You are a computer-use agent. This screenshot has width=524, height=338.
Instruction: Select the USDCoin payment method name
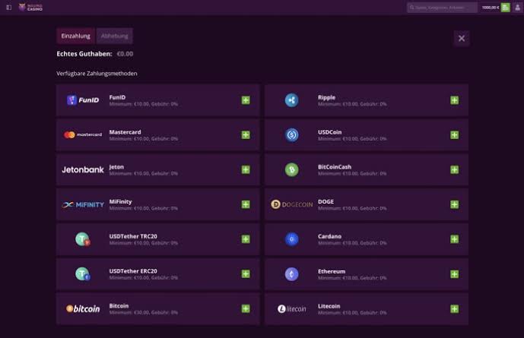click(329, 132)
